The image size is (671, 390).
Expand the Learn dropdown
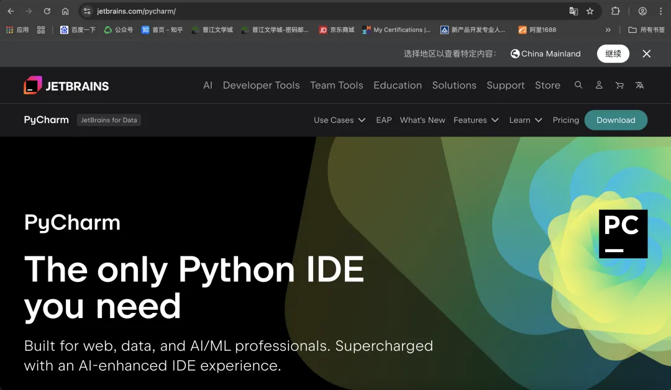526,120
